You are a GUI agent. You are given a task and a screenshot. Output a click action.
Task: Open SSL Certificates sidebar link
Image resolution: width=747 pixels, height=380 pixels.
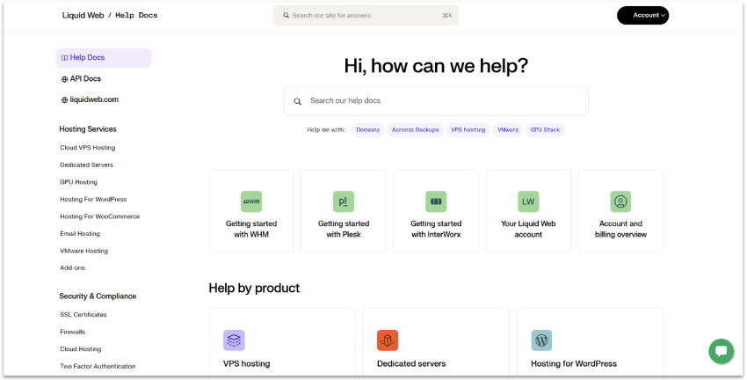click(x=83, y=315)
